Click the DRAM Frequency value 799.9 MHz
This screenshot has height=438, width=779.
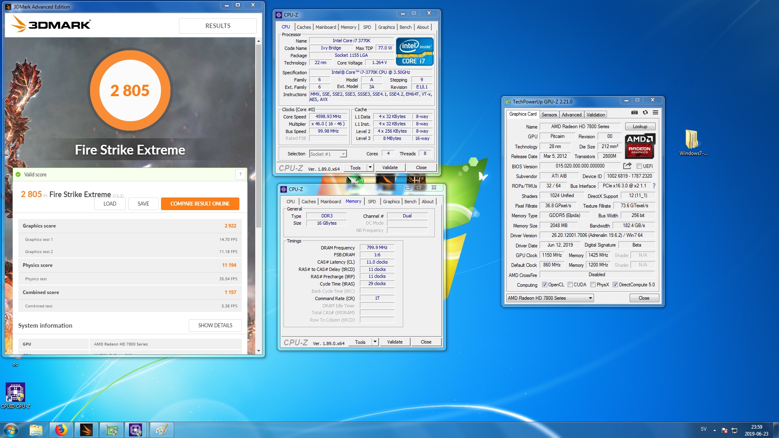[x=377, y=247]
